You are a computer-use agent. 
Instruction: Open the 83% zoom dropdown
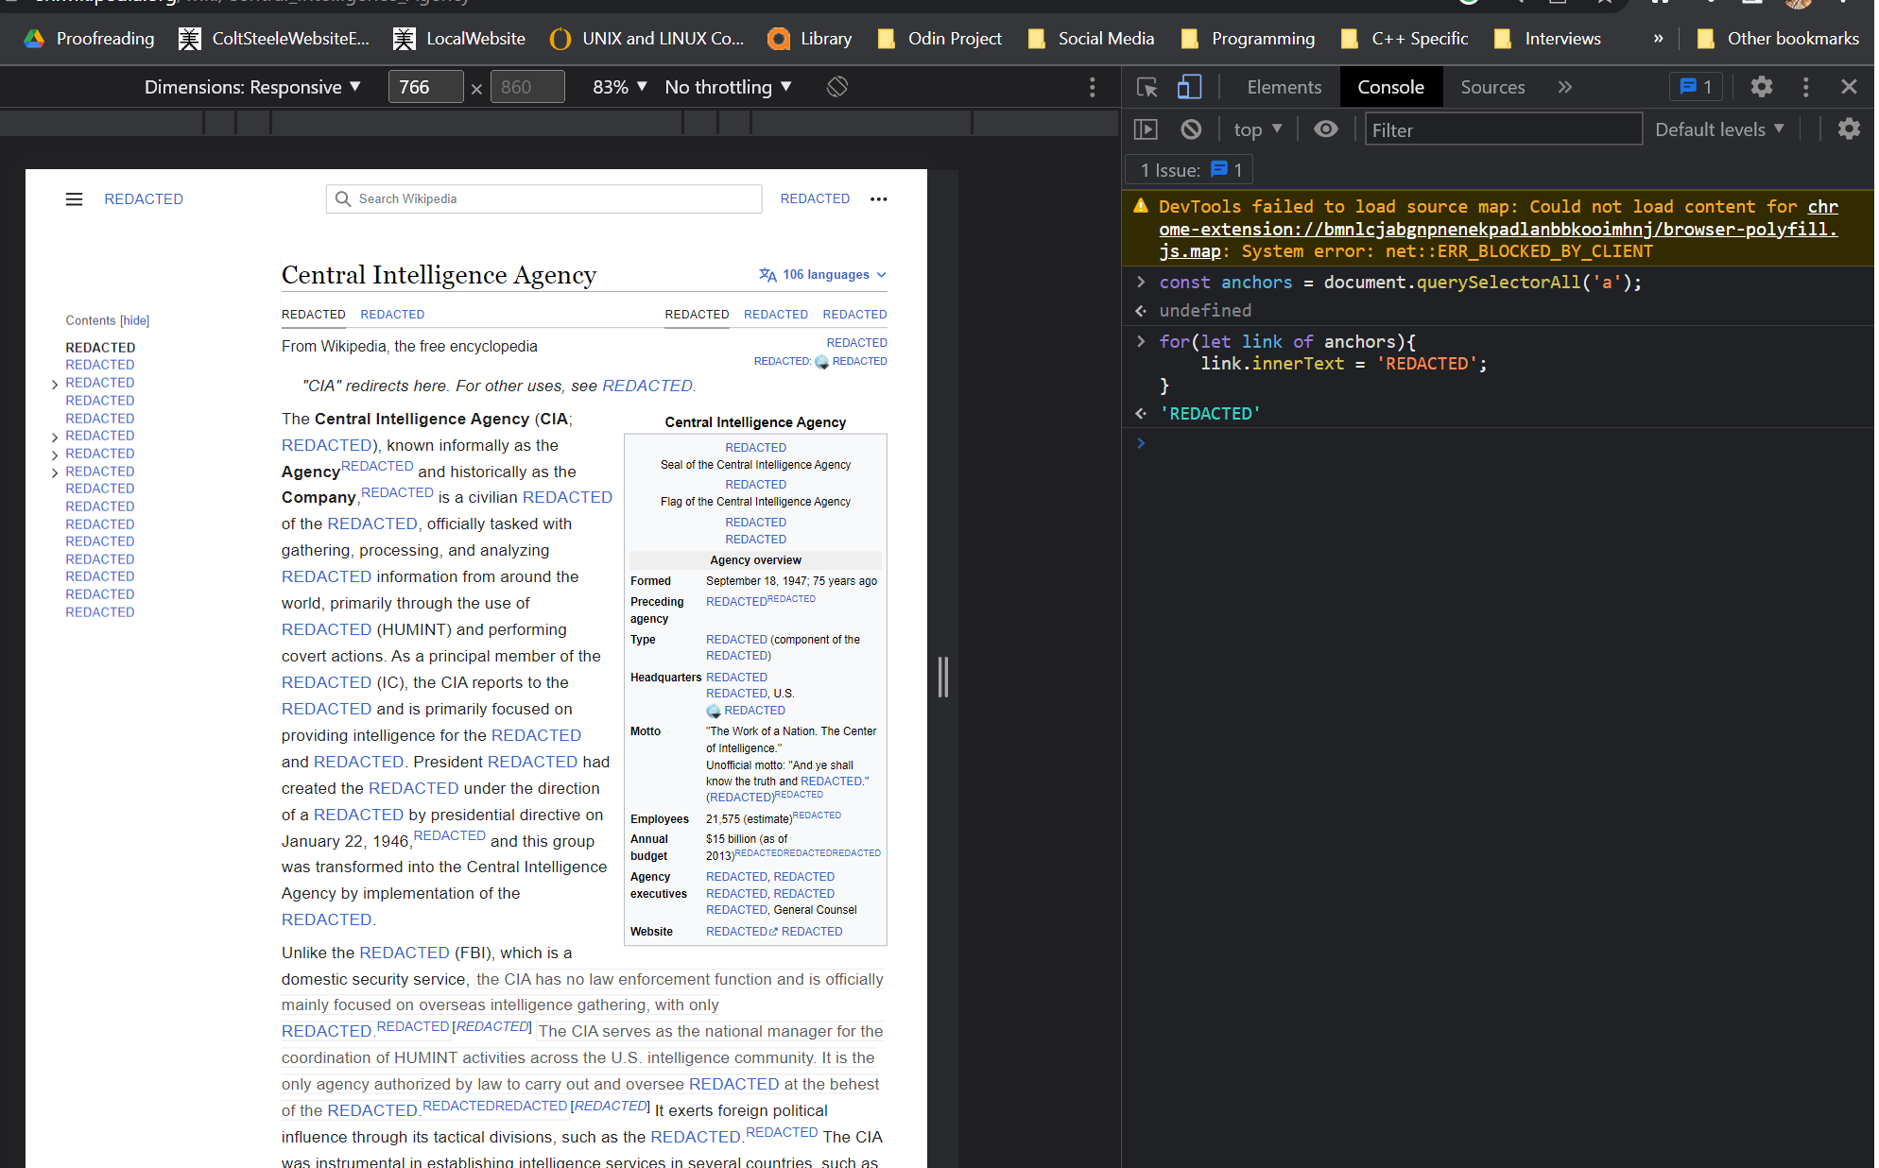pos(620,87)
